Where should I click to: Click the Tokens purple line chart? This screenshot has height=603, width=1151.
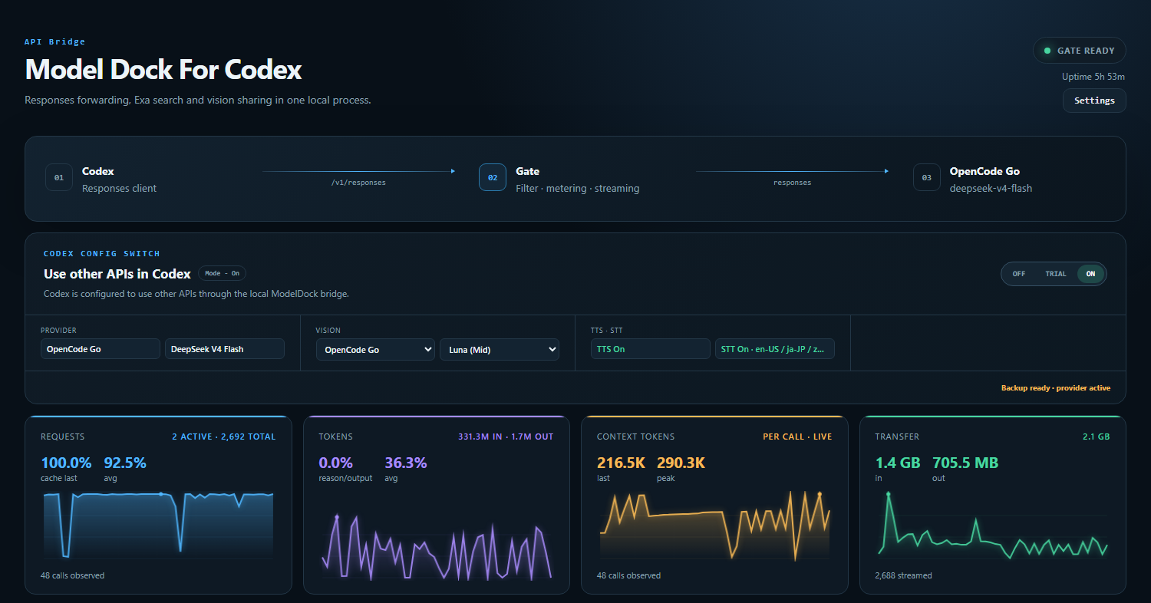click(437, 546)
